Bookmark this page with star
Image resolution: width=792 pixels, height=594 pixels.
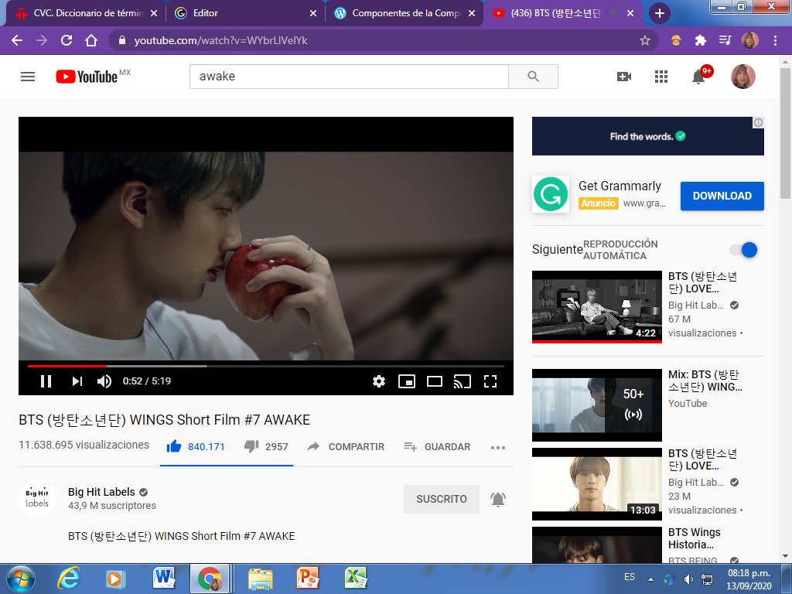[x=644, y=40]
